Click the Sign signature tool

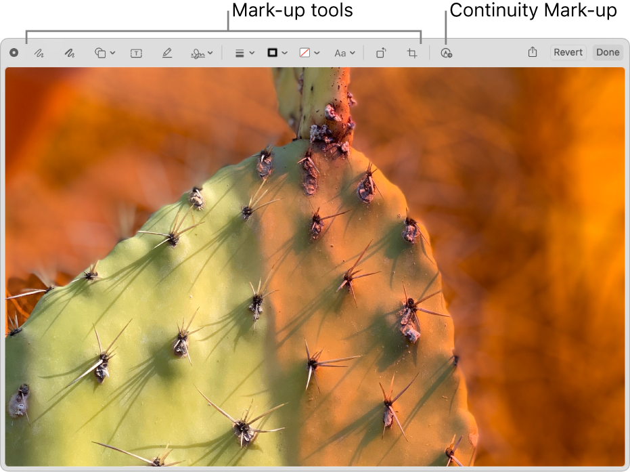[198, 53]
